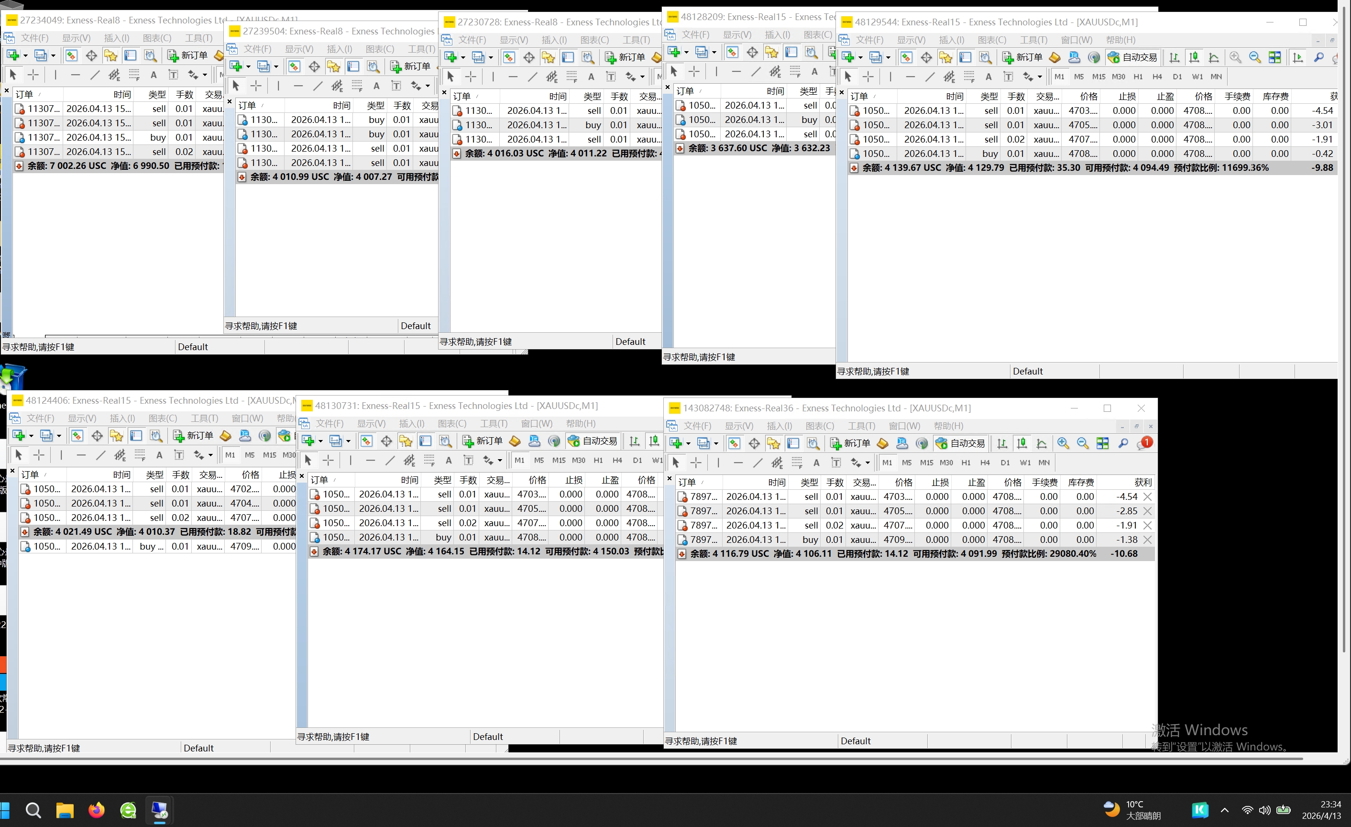The image size is (1351, 827).
Task: Expand new chart dropdown arrow in 143082748
Action: 689,443
